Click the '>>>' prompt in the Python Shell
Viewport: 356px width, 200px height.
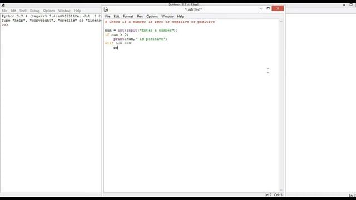5,25
